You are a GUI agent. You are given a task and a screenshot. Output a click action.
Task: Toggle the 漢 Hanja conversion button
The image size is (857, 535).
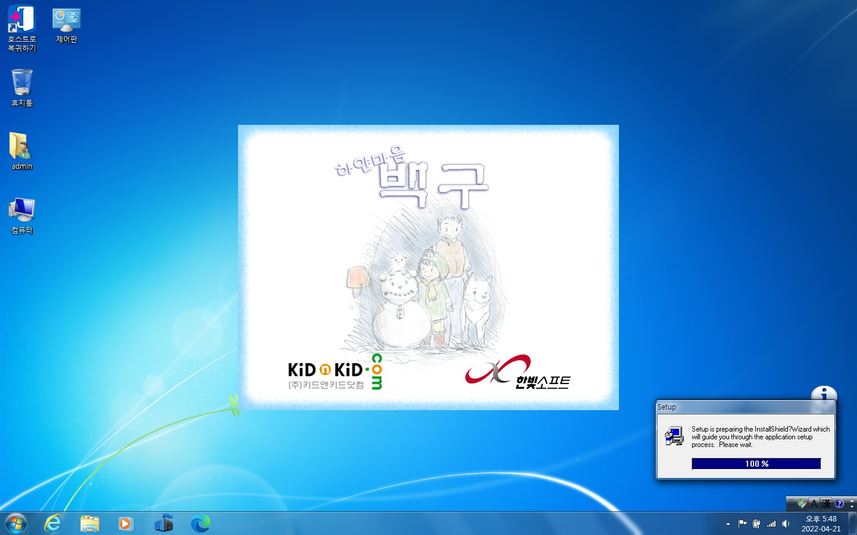tap(826, 503)
